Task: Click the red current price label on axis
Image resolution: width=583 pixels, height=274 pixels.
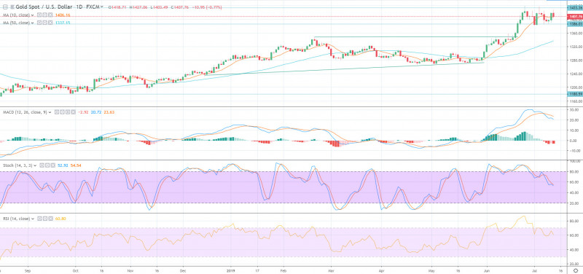Action: 575,17
